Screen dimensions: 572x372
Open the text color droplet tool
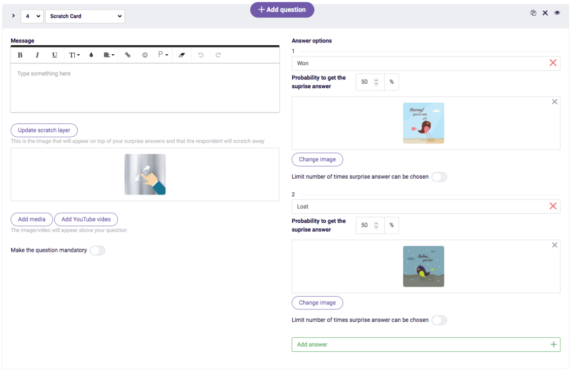pyautogui.click(x=91, y=55)
